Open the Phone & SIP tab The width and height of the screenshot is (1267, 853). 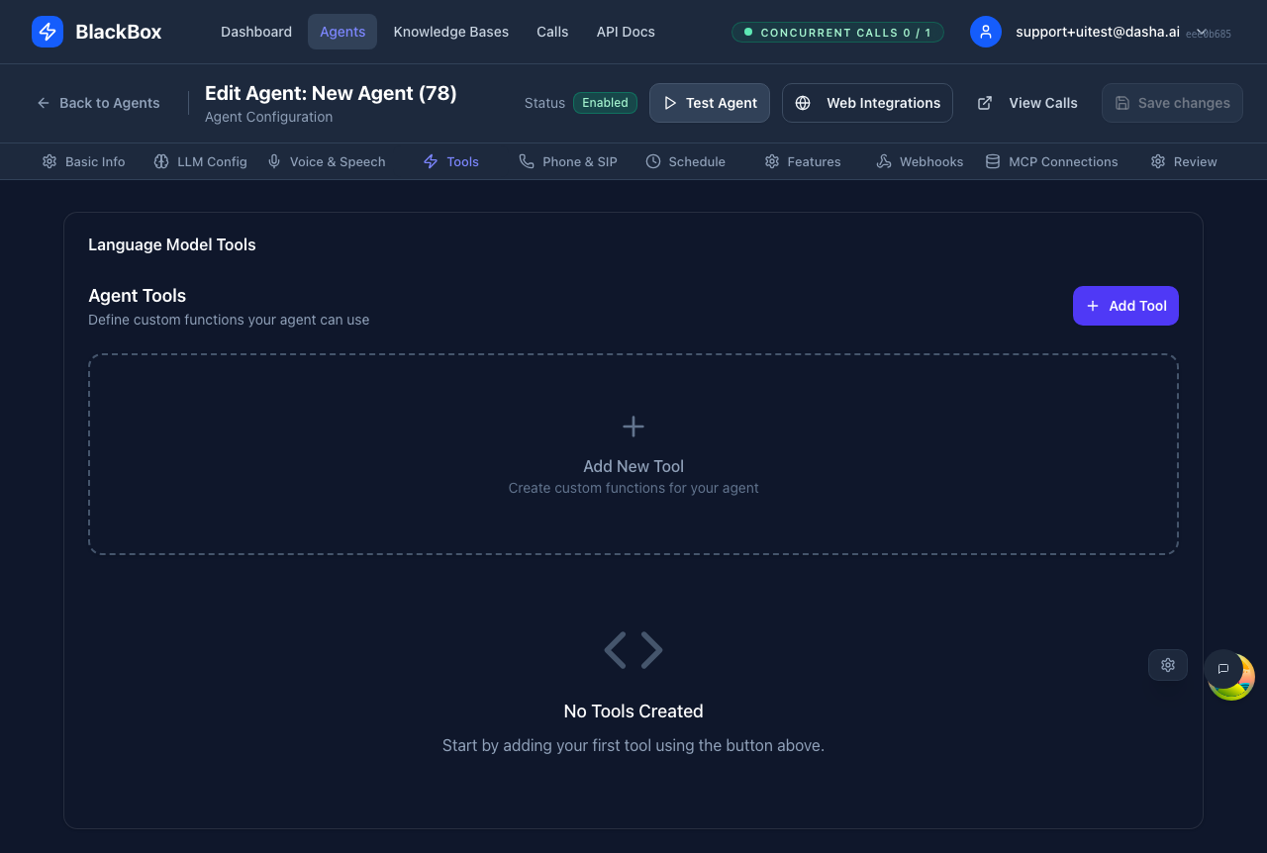coord(568,161)
